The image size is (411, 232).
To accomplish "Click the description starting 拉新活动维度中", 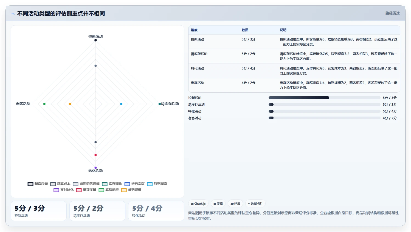I will click(339, 42).
